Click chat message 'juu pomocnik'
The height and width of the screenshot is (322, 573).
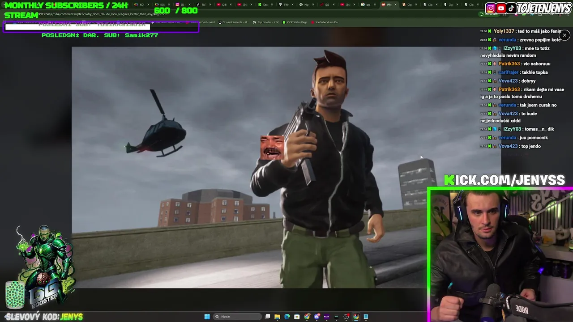pyautogui.click(x=533, y=138)
